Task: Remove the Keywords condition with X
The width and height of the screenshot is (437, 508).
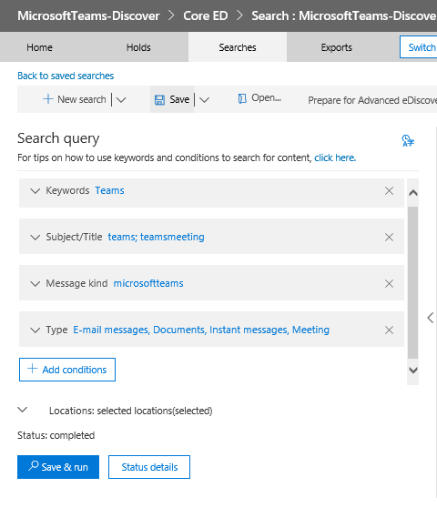Action: tap(389, 191)
